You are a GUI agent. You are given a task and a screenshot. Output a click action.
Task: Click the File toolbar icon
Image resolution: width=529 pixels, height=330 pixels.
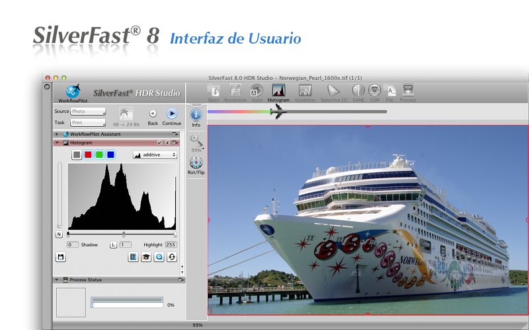(389, 90)
